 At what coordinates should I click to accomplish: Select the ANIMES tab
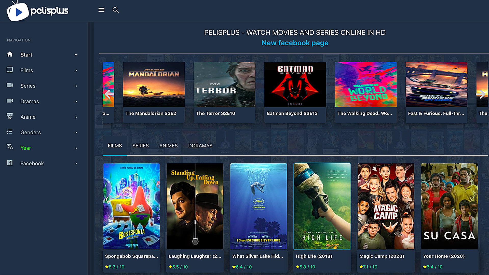pyautogui.click(x=168, y=145)
